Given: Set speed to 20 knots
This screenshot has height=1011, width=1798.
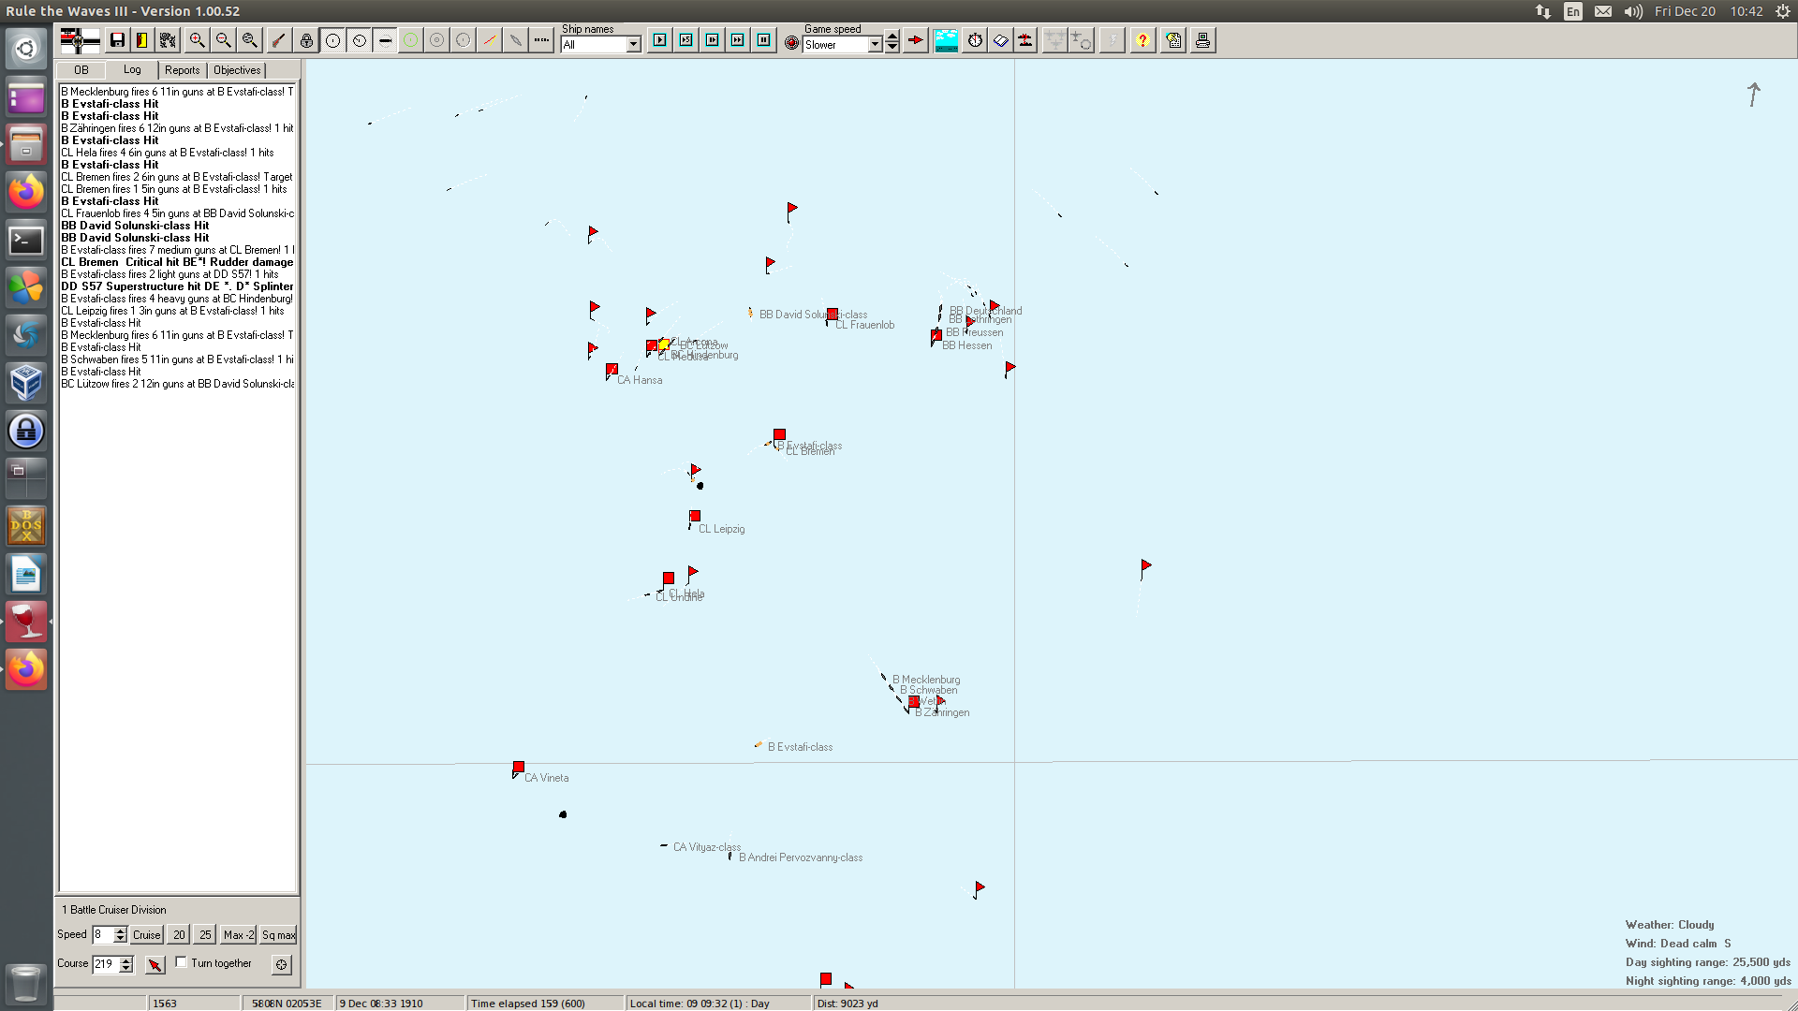Looking at the screenshot, I should pos(179,934).
